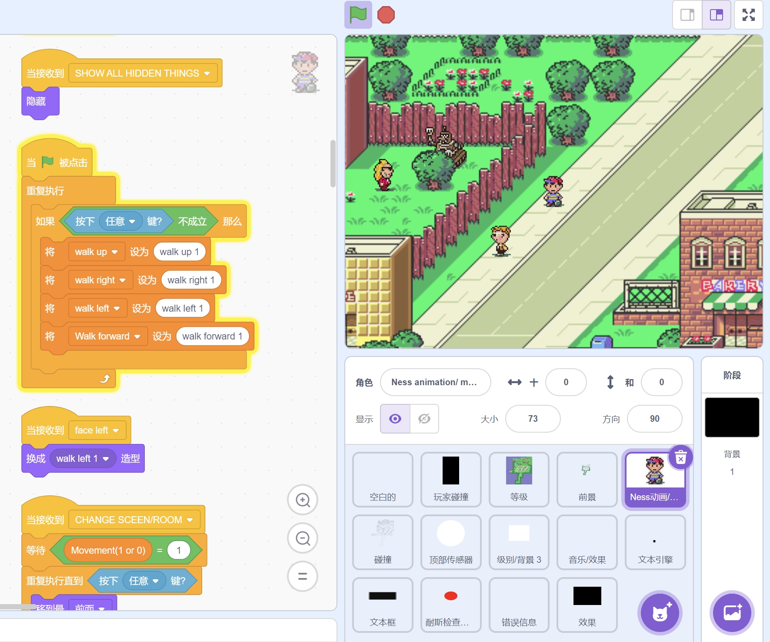Switch to small stage layout

click(687, 15)
